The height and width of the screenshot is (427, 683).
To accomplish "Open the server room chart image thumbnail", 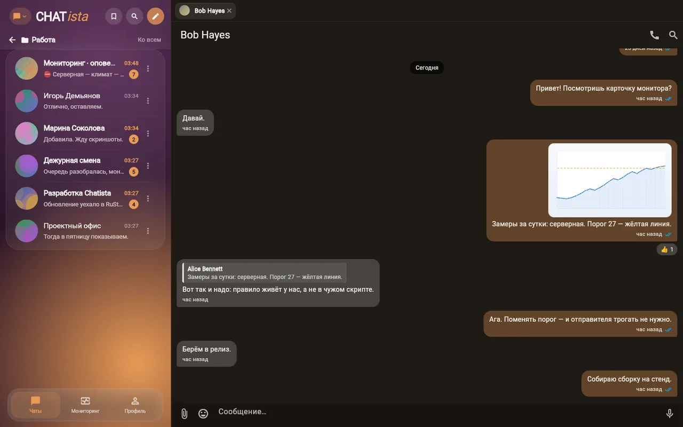I will tap(610, 180).
